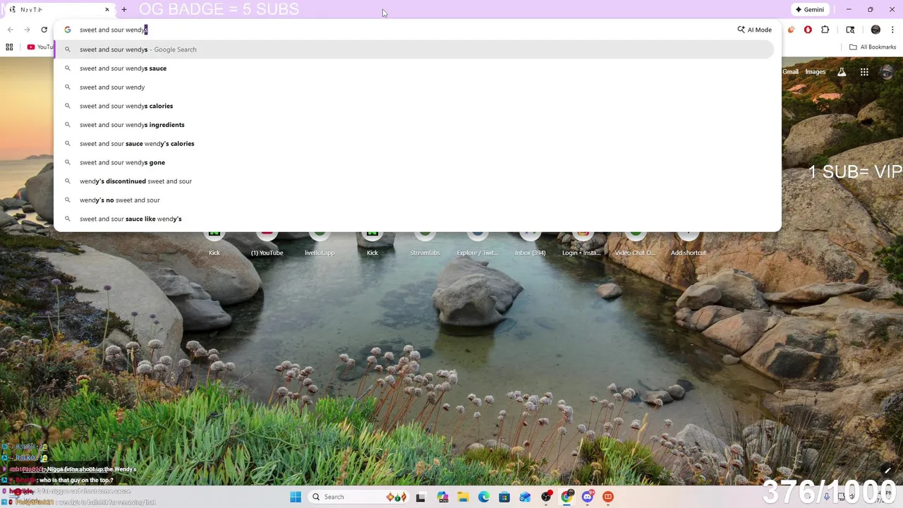Open File Explorer from taskbar

pyautogui.click(x=463, y=497)
